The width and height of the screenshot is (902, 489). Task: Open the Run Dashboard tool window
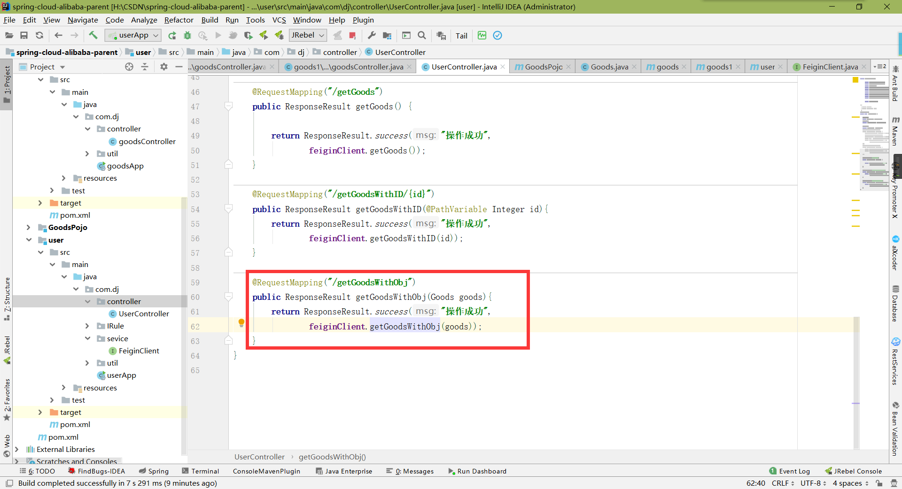pyautogui.click(x=477, y=471)
